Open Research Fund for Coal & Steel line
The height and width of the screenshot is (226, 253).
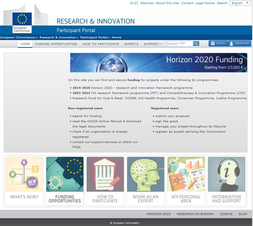tap(159, 98)
